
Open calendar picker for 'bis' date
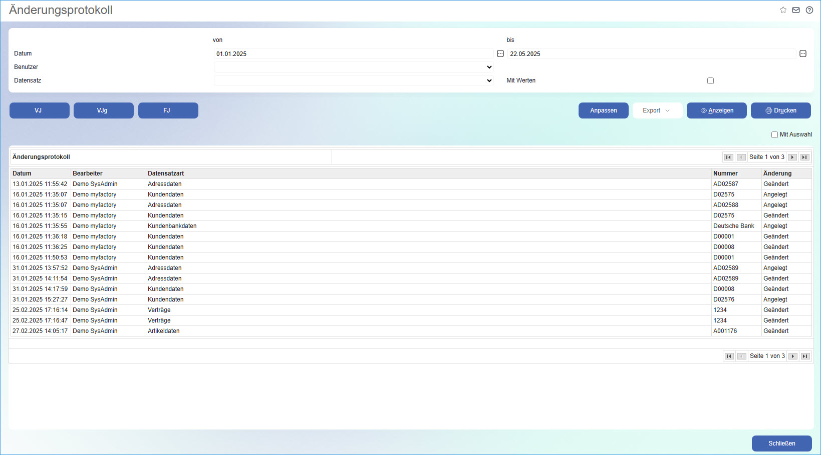[x=803, y=53]
